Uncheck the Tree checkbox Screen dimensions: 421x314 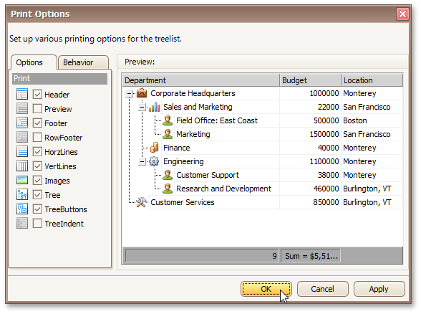point(37,195)
